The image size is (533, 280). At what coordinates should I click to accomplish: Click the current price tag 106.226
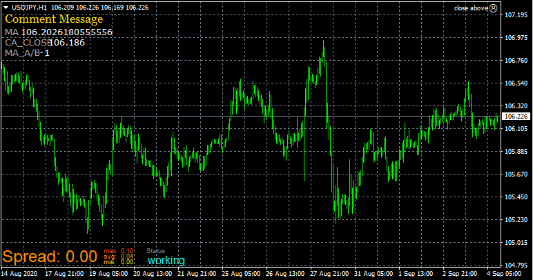(516, 117)
